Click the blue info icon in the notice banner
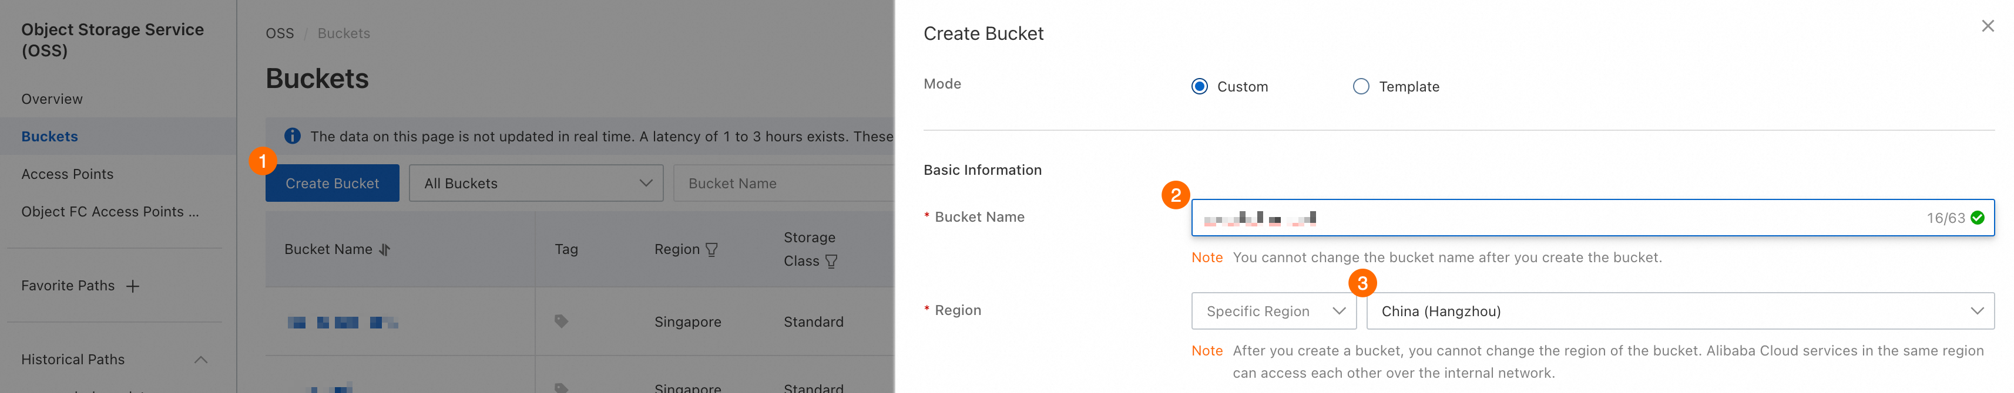This screenshot has width=2014, height=393. pos(293,136)
